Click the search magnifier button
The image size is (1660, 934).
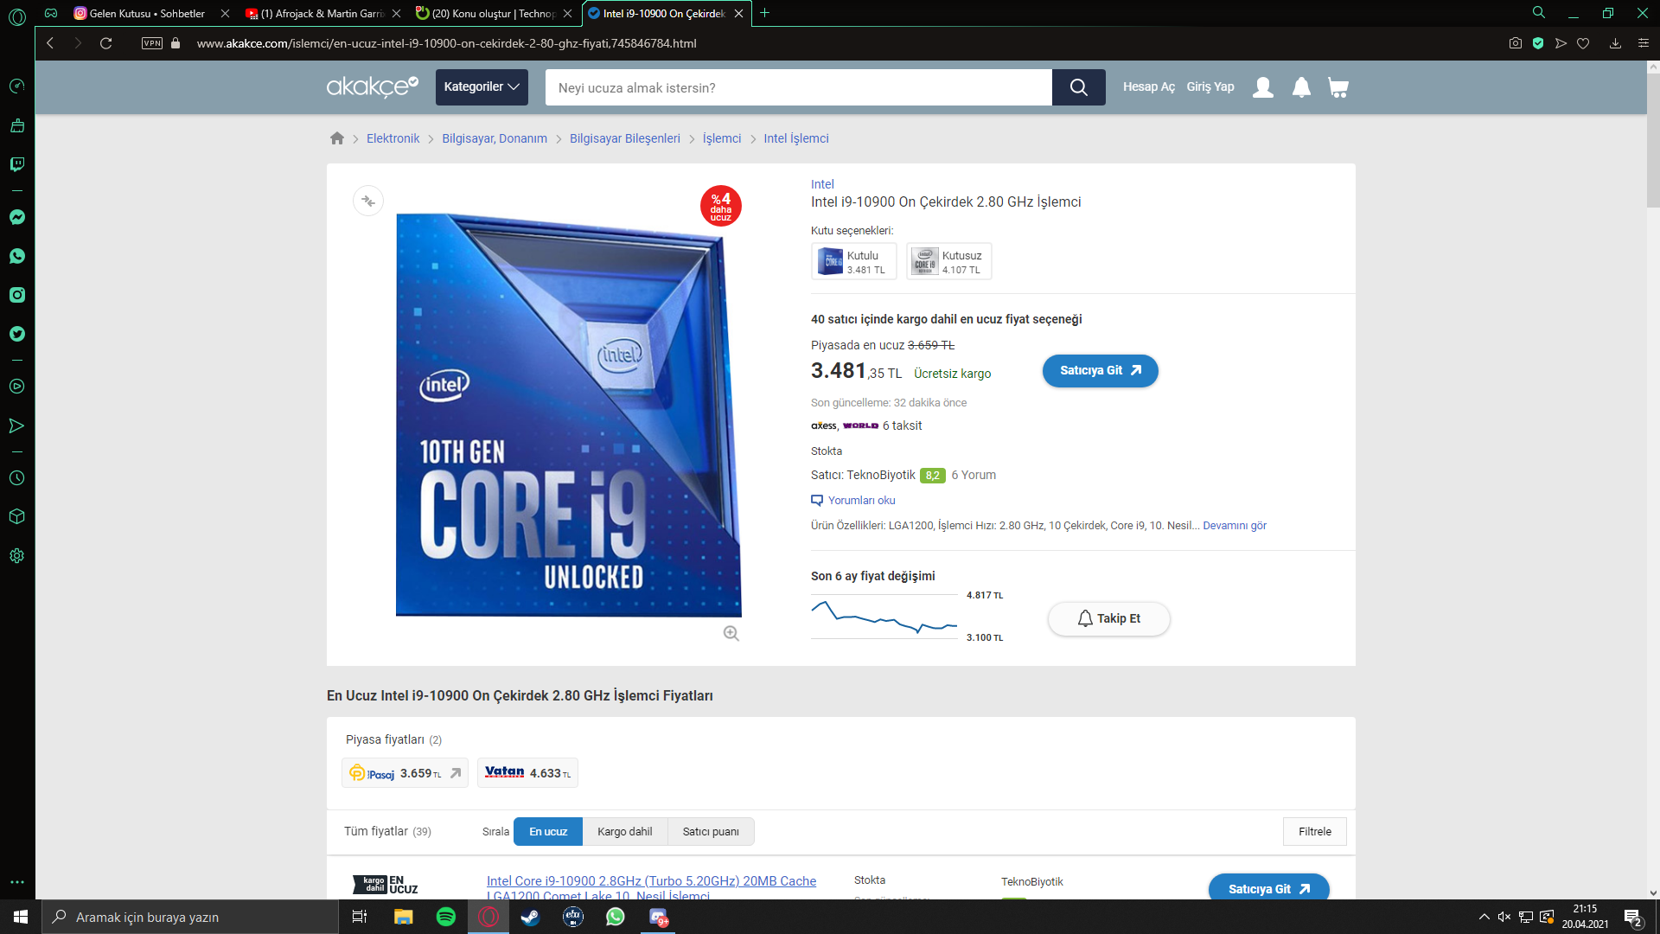[1078, 87]
